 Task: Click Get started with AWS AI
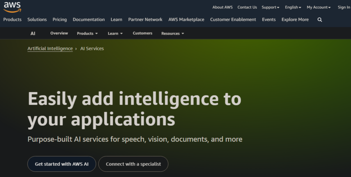click(x=62, y=164)
